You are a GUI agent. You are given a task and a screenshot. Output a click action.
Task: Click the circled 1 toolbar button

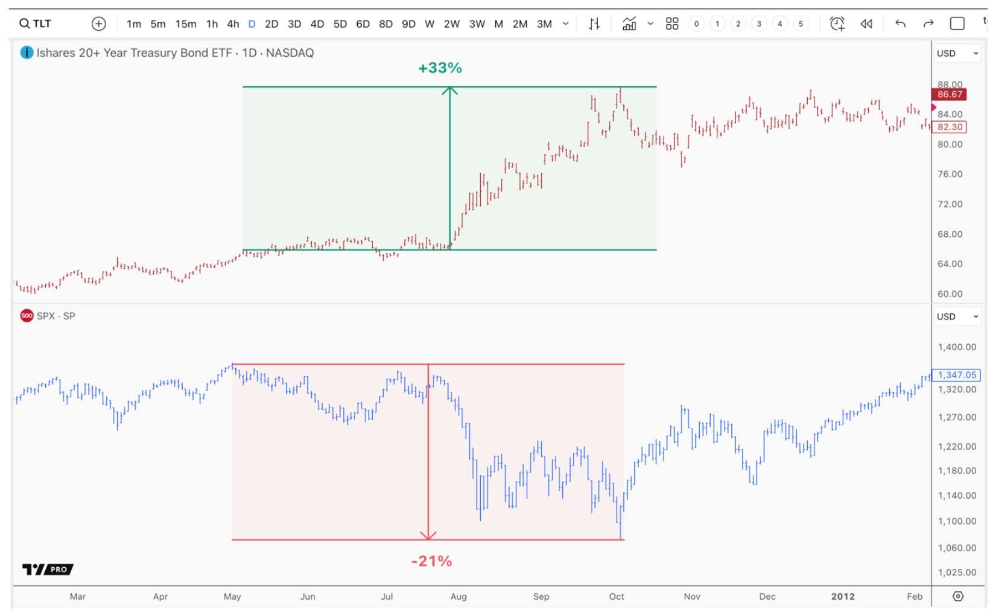[x=717, y=24]
